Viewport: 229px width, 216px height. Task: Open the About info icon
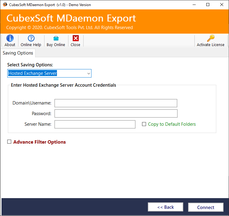[x=10, y=38]
